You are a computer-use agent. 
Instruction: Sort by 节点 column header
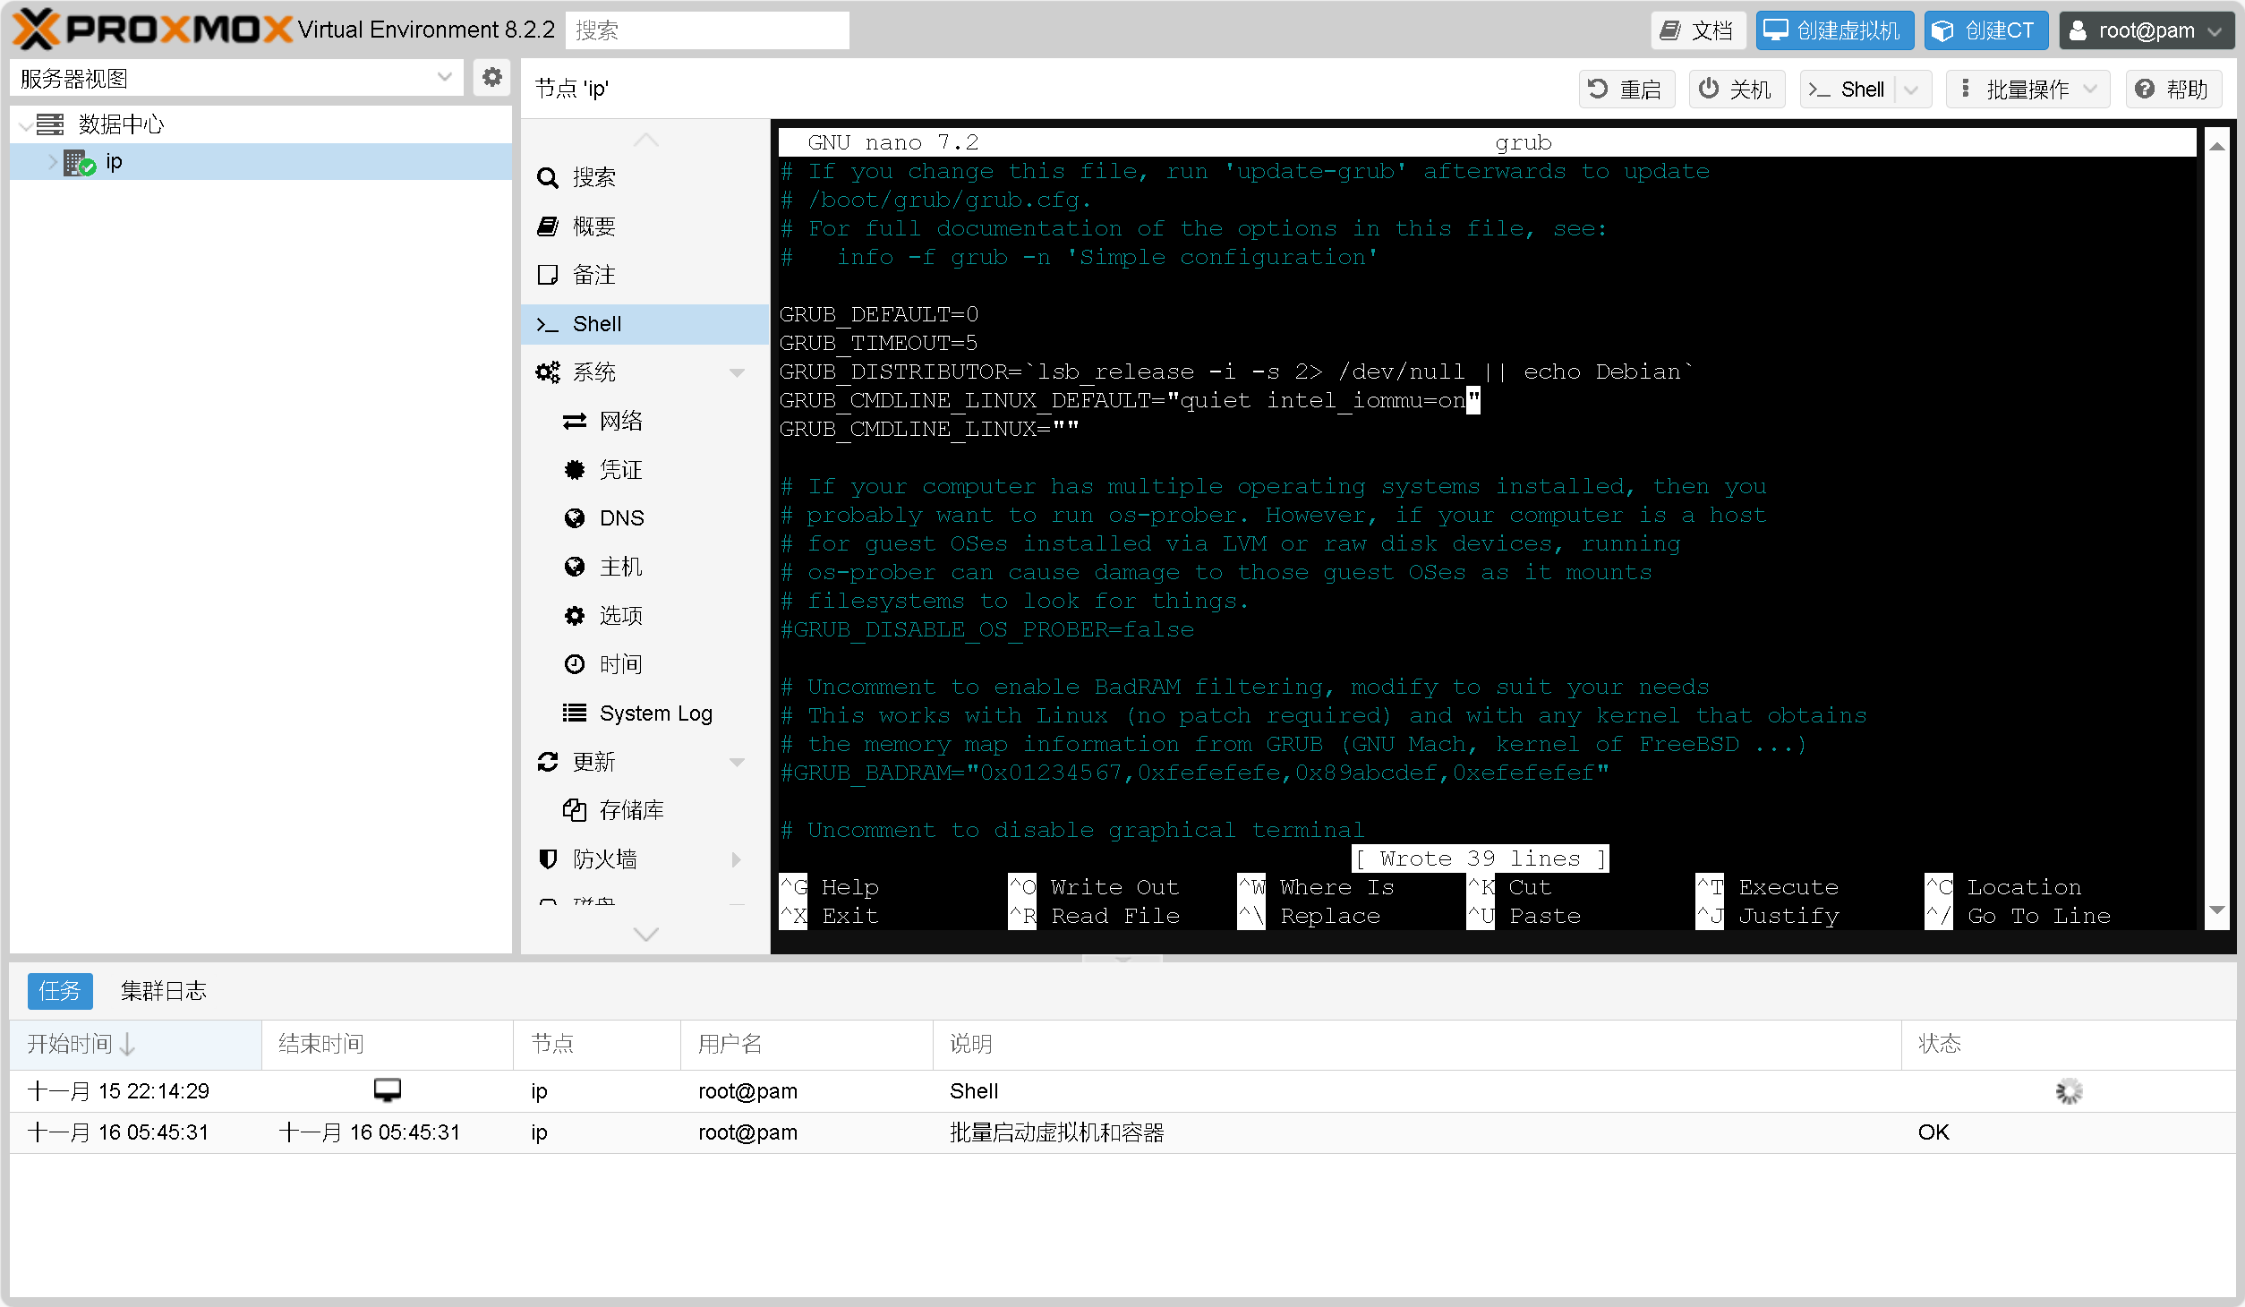point(596,1044)
